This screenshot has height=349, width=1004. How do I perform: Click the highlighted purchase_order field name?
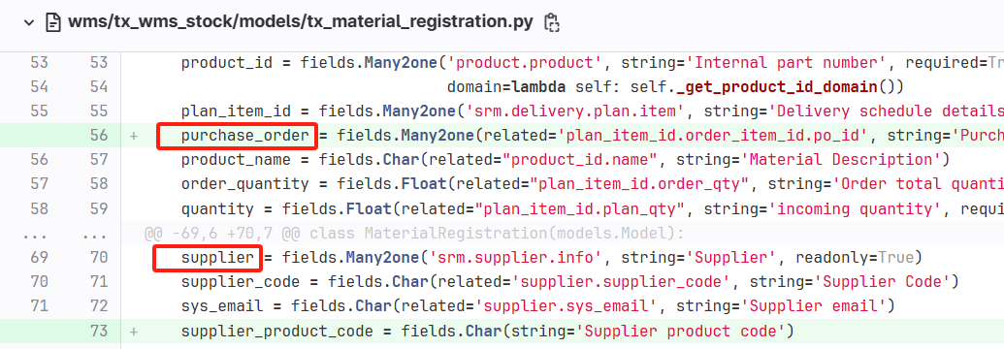pos(245,136)
